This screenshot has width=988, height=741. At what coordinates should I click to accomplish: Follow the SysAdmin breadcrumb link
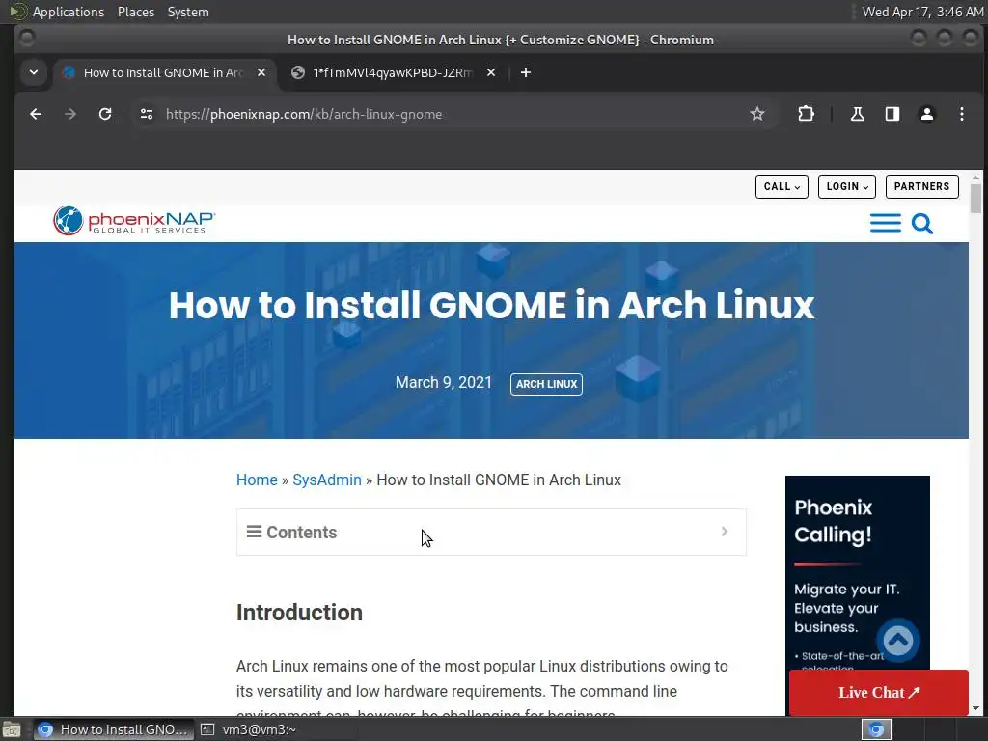point(327,480)
